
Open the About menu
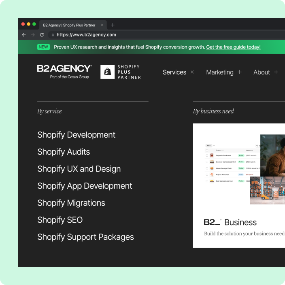coord(262,72)
